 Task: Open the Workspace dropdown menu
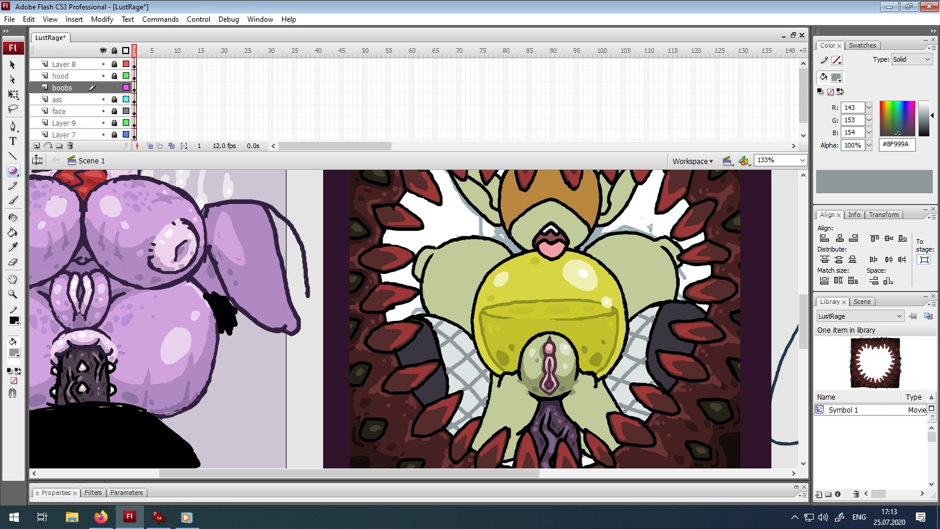pyautogui.click(x=693, y=161)
